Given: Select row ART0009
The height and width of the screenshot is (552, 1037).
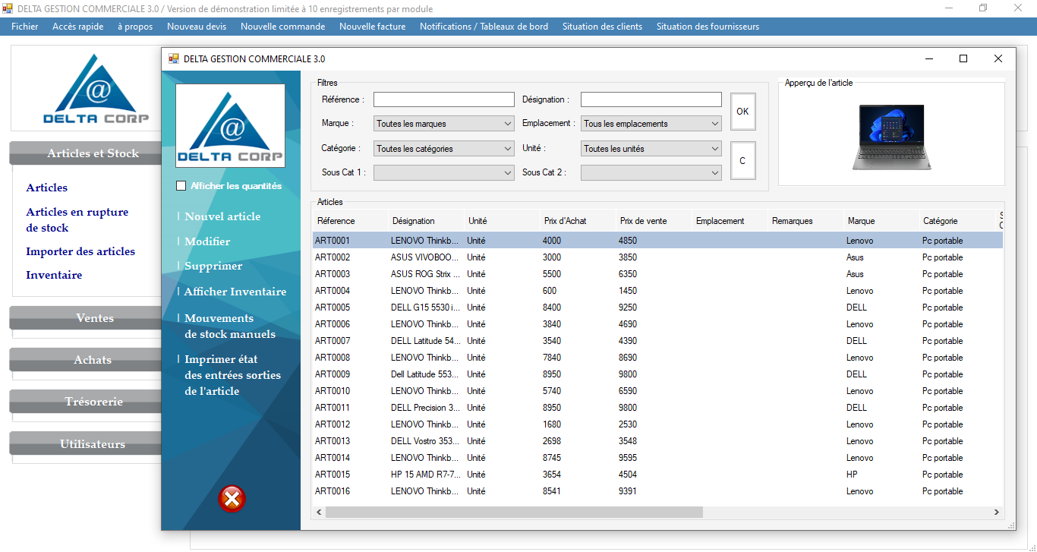Looking at the screenshot, I should click(x=657, y=374).
